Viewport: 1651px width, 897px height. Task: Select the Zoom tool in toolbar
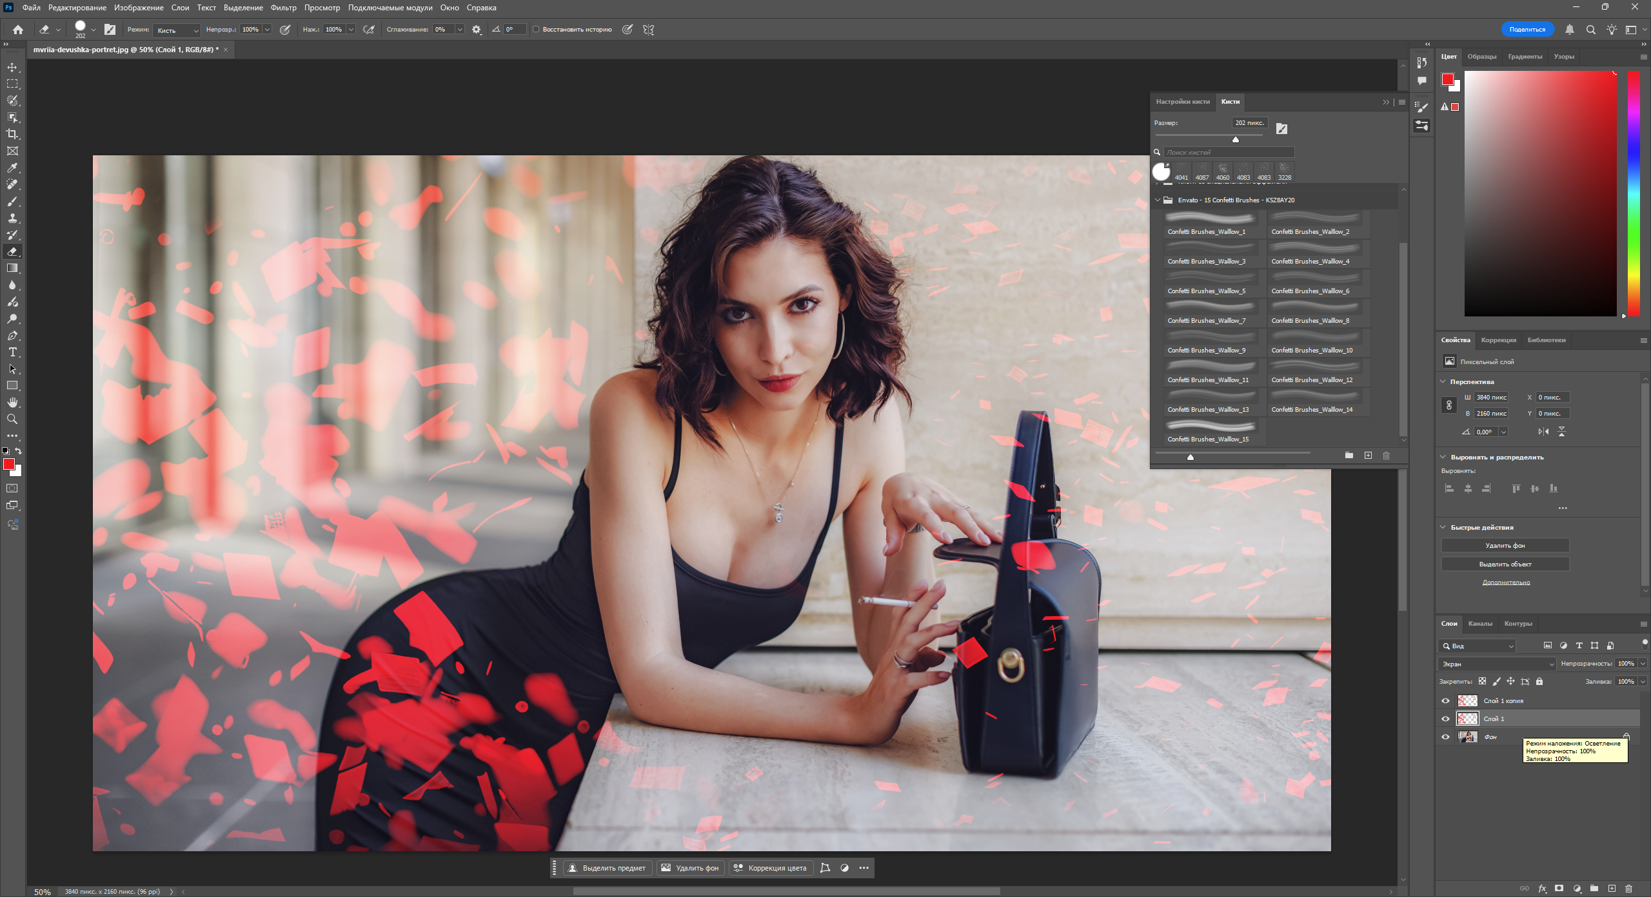12,419
